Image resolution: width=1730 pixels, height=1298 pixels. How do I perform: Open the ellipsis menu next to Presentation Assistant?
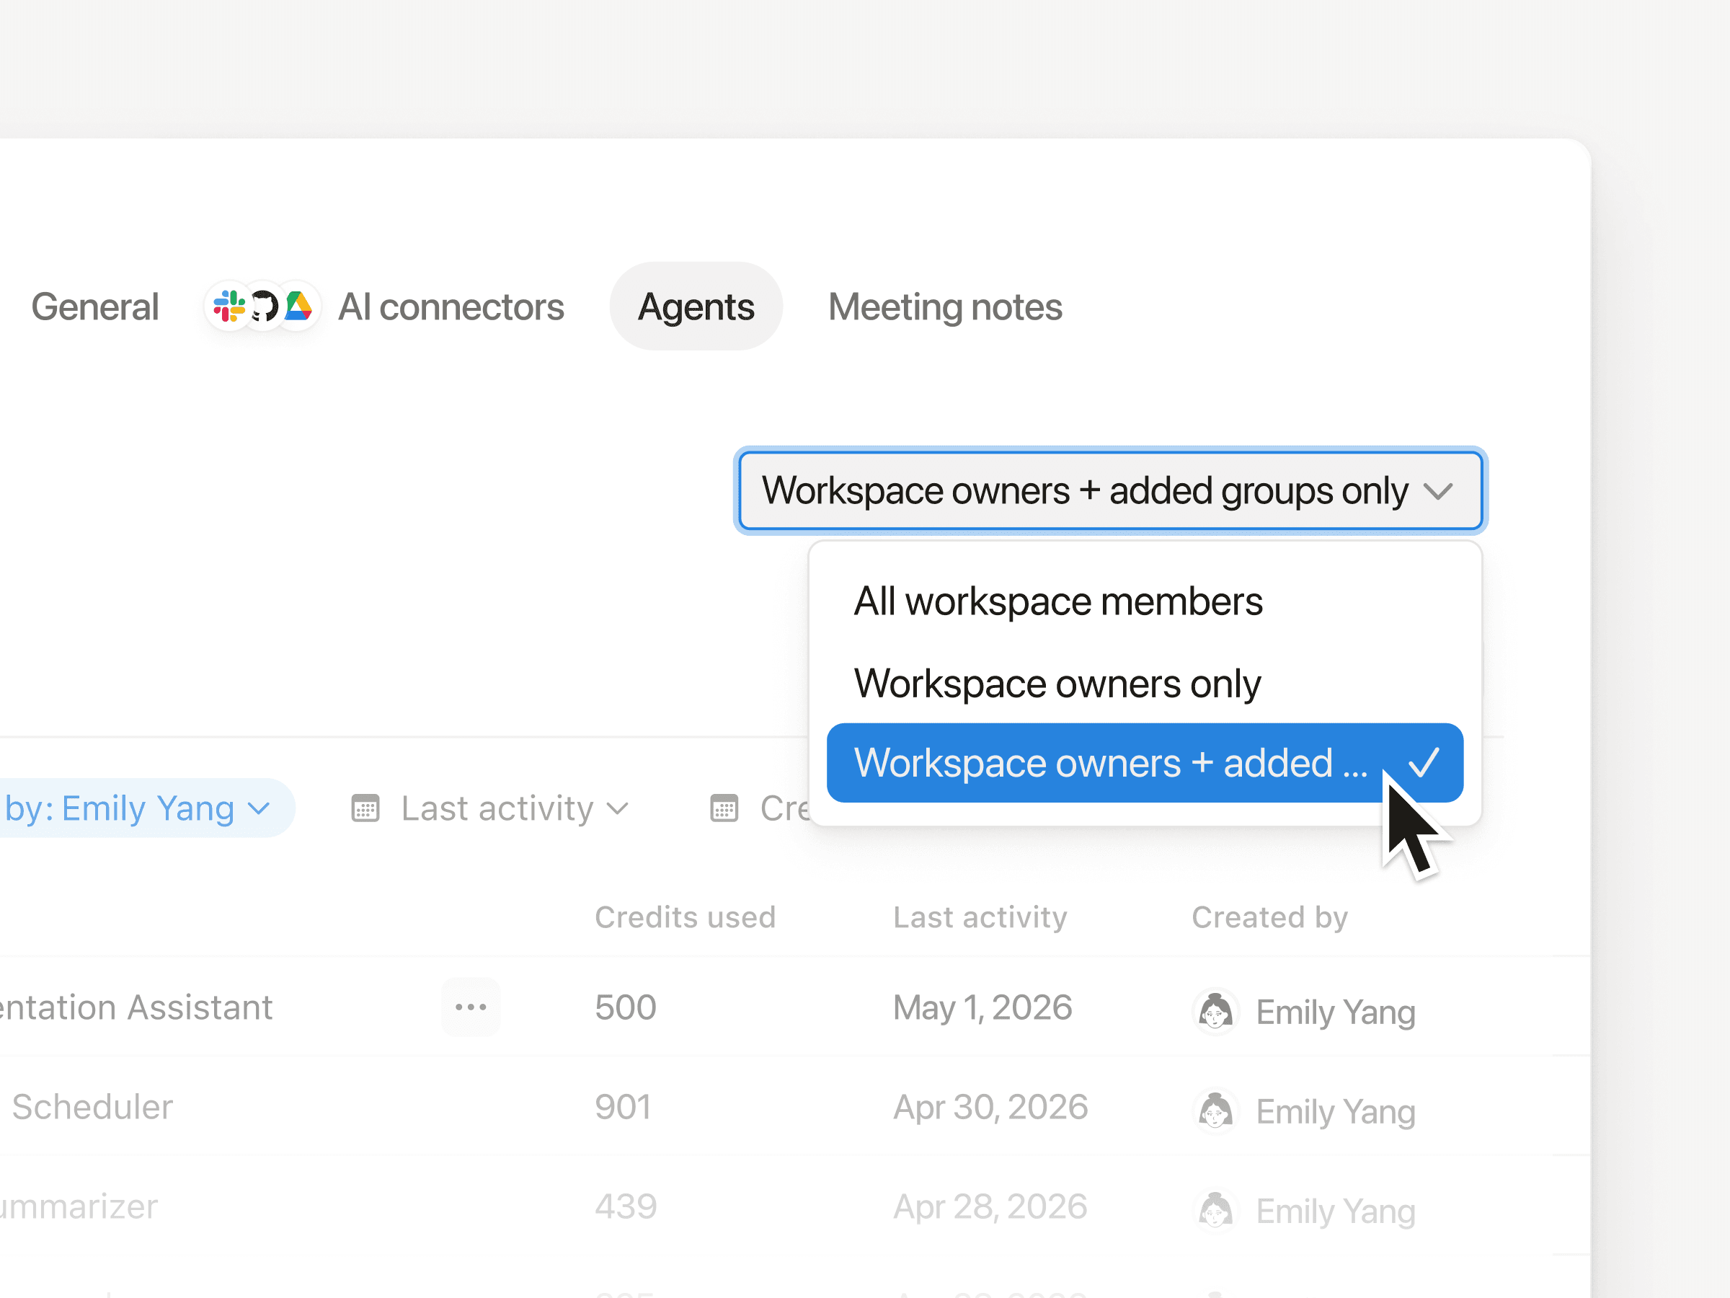tap(470, 1007)
